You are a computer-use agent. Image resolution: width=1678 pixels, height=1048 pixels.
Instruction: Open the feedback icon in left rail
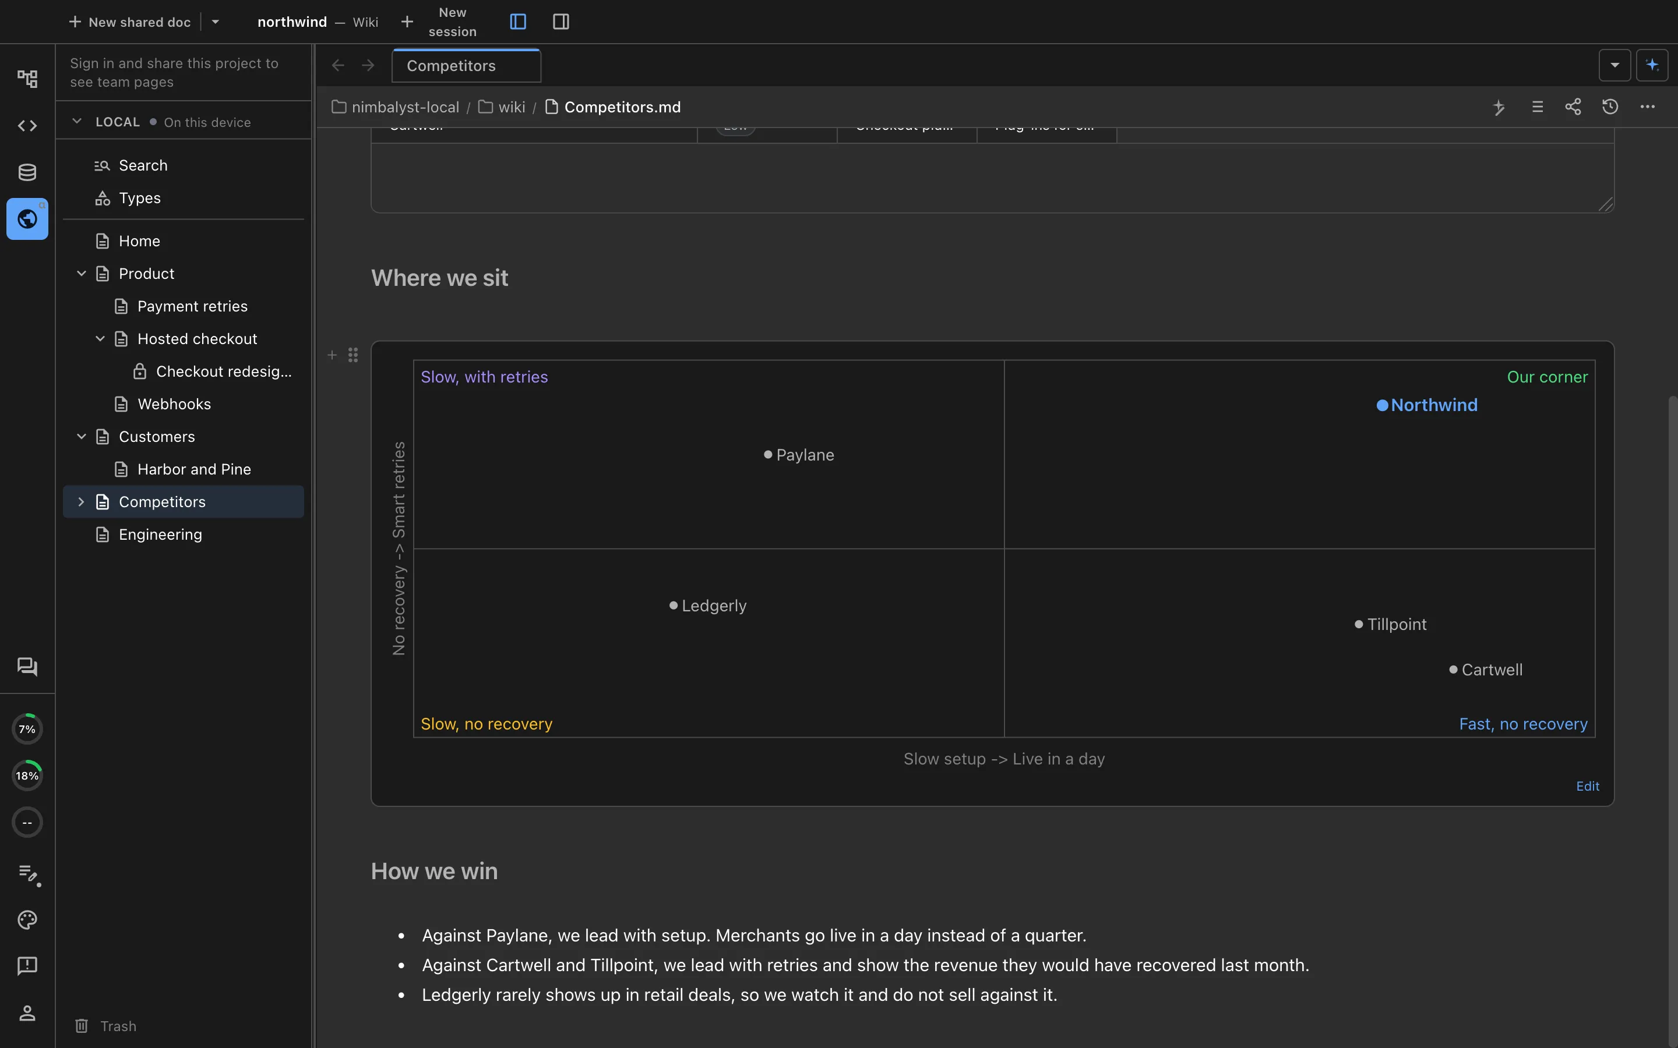pos(27,965)
